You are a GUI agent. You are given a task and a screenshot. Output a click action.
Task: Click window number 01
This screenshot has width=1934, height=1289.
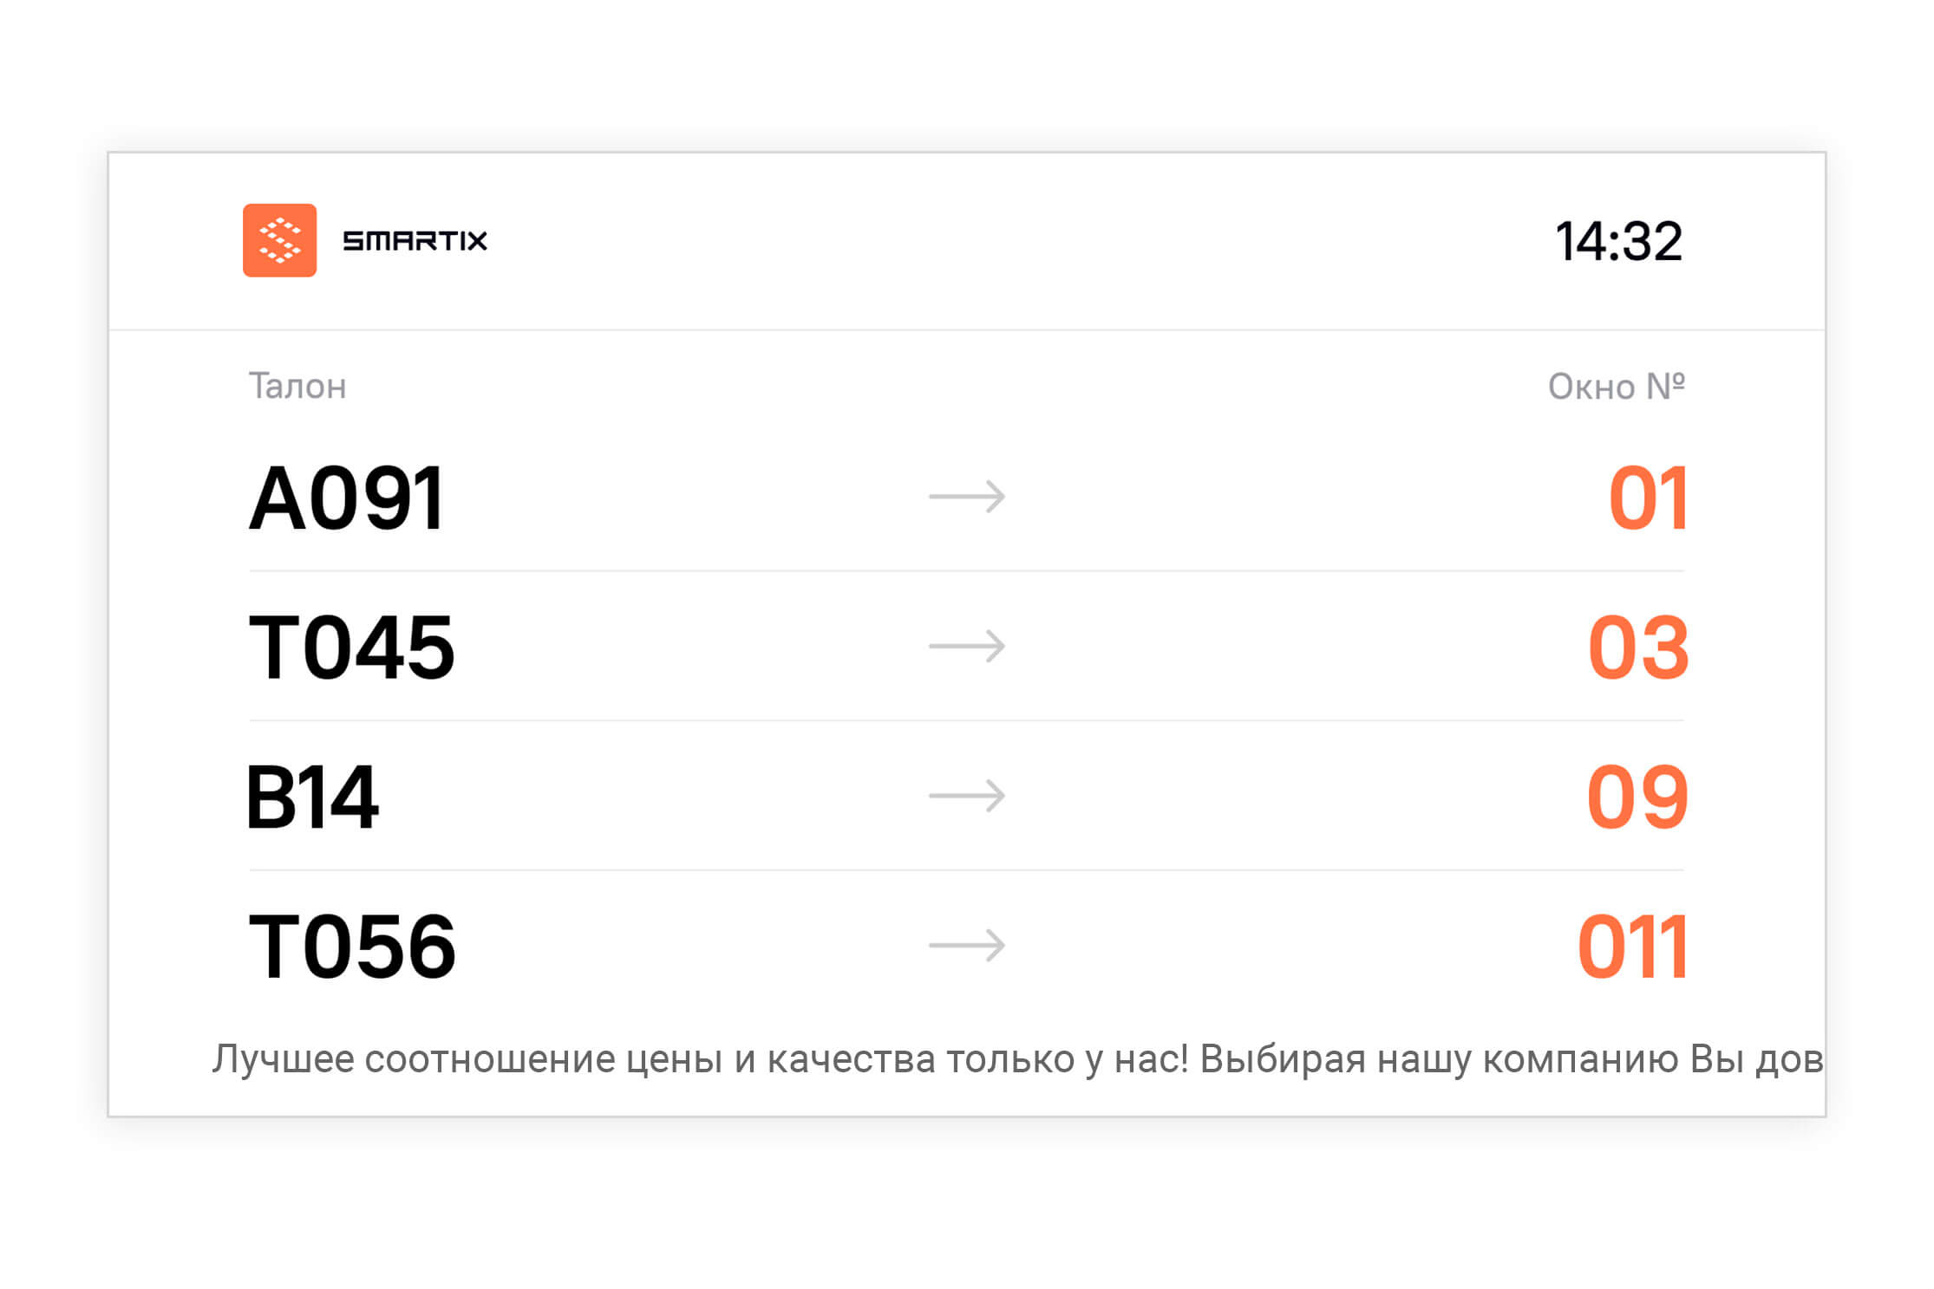pos(1648,498)
